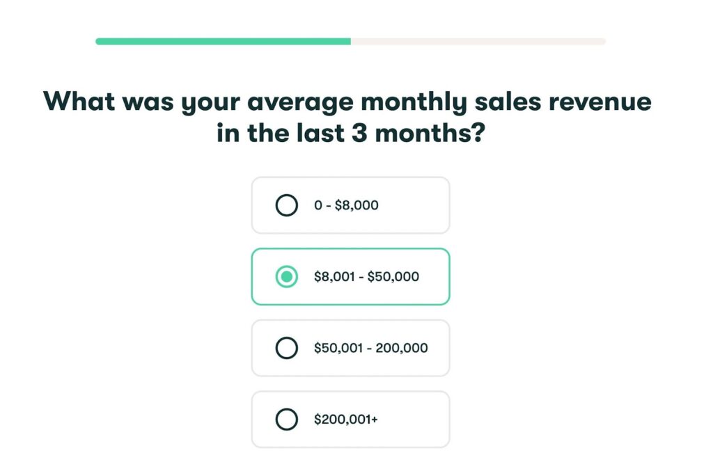This screenshot has height=469, width=713.
Task: Click the "0 - $8,000" answer card
Action: point(350,205)
